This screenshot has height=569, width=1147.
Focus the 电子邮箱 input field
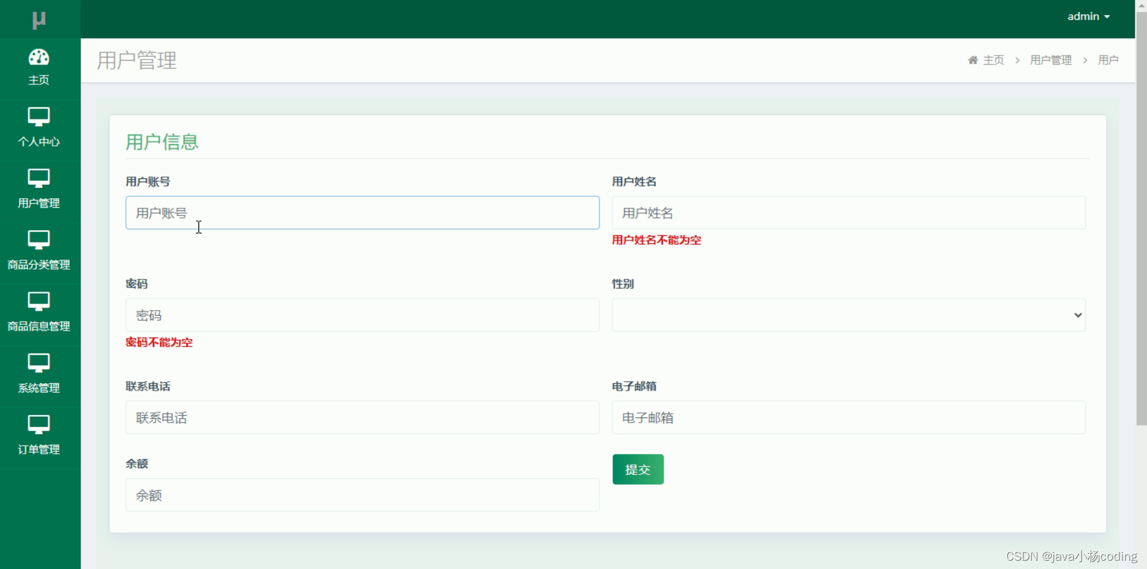(x=849, y=417)
